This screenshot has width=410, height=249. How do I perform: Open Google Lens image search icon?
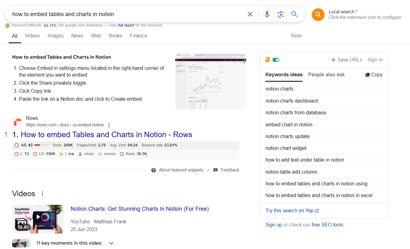click(x=281, y=14)
